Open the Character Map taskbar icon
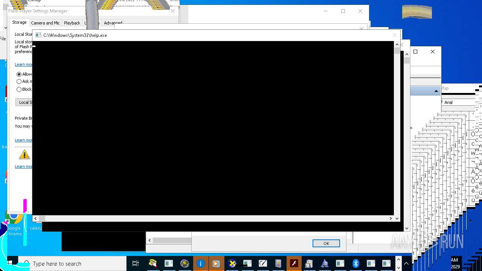Screen dimensions: 482x271 [x=325, y=263]
